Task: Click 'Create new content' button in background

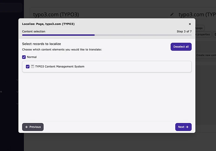Action: point(206,55)
